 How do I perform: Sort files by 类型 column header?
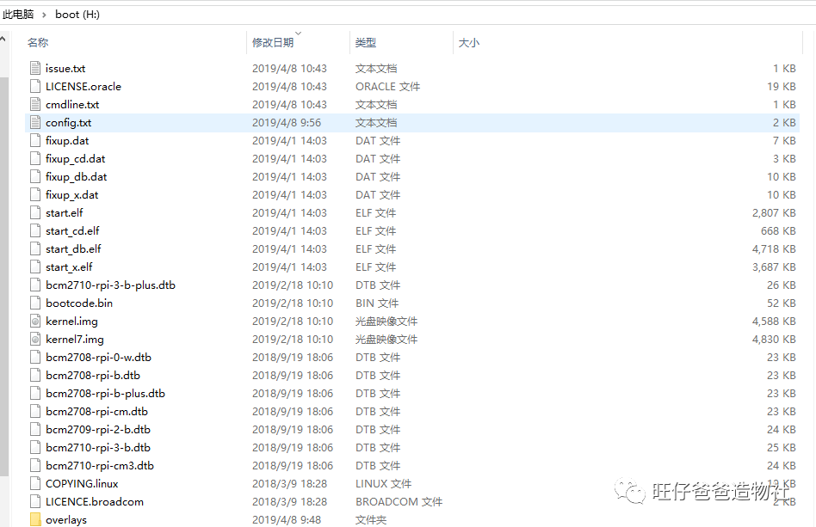pyautogui.click(x=365, y=43)
